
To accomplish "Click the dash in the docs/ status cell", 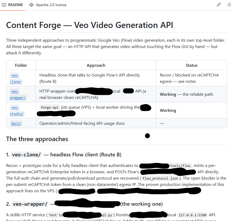I will pos(162,123).
